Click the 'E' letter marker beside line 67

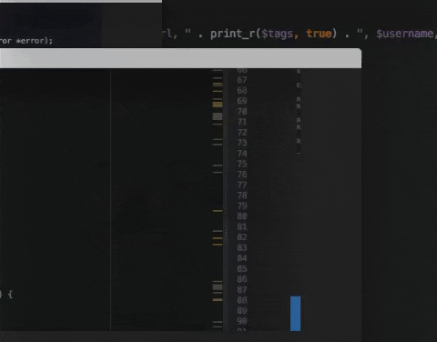point(299,85)
